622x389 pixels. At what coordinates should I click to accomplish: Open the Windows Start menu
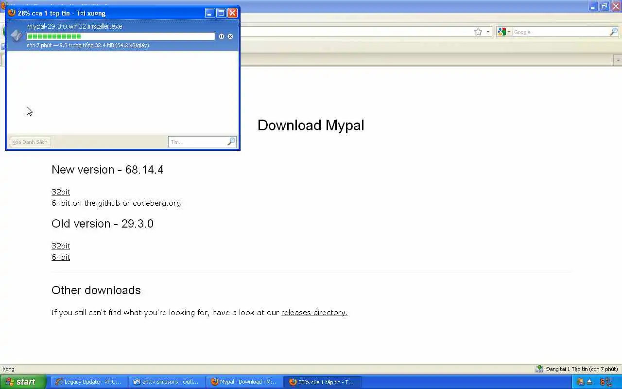(x=23, y=382)
